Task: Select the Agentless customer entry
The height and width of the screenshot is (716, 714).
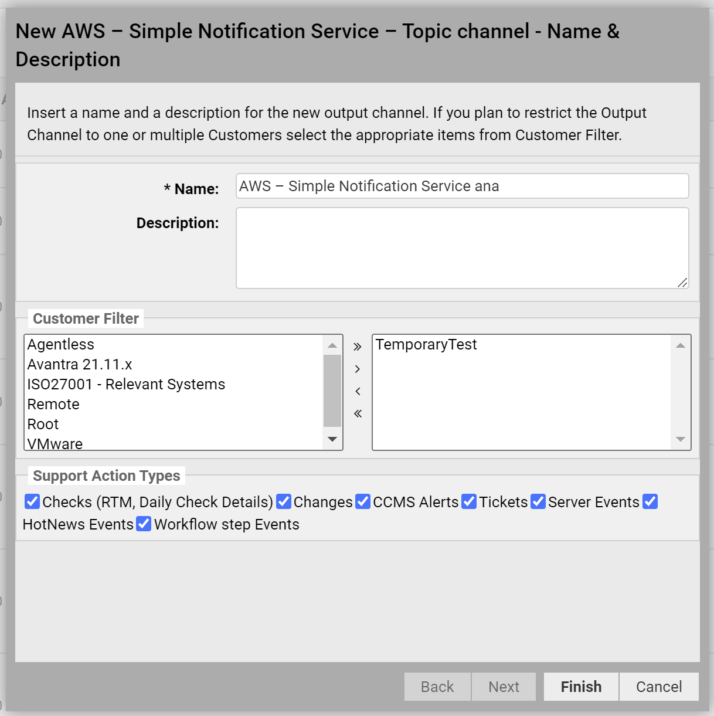Action: [60, 344]
